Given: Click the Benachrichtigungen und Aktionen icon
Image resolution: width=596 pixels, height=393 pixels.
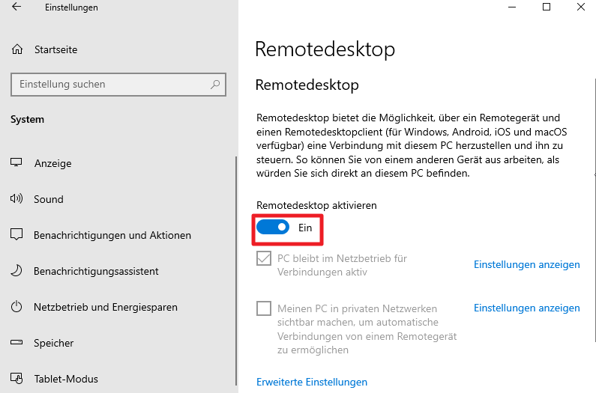Looking at the screenshot, I should (x=16, y=235).
